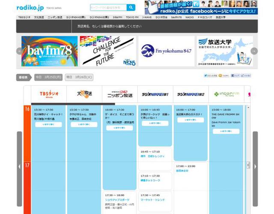Image resolution: width=274 pixels, height=214 pixels.
Task: Click the Facebook share button
Action: pos(235,75)
